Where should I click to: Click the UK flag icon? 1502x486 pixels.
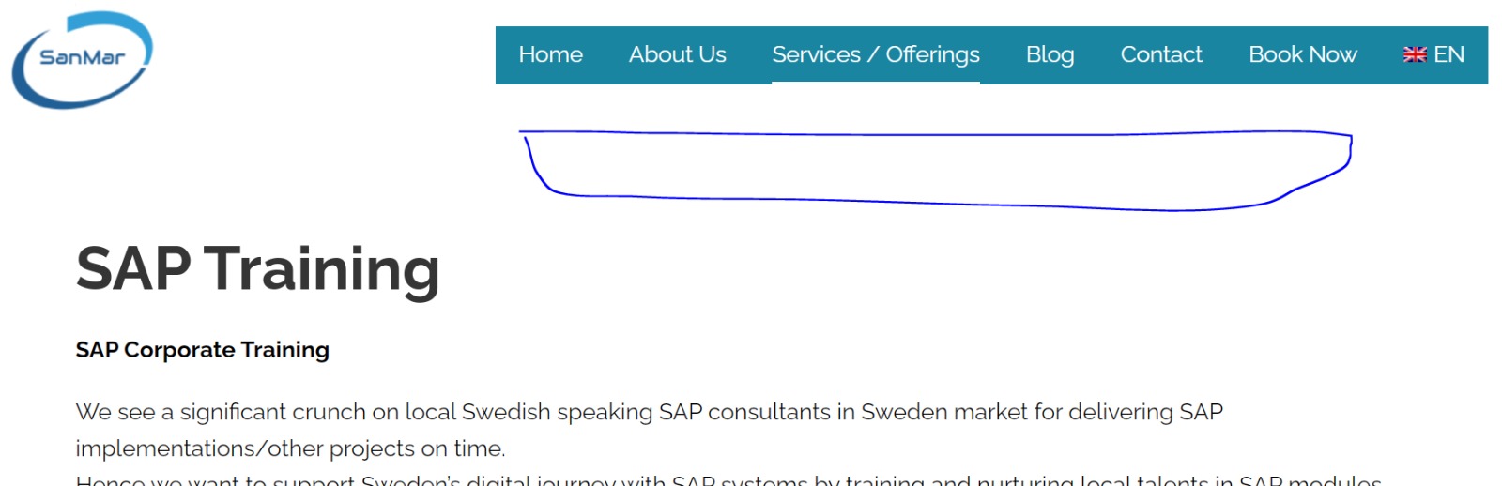point(1414,54)
